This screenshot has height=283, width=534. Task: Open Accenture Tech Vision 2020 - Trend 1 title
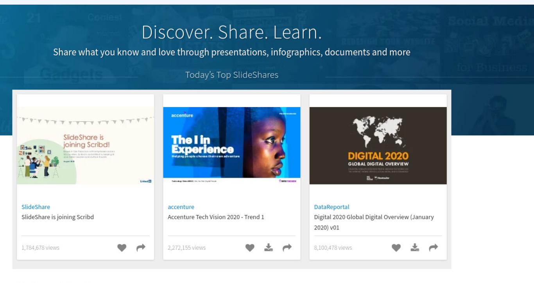point(216,217)
